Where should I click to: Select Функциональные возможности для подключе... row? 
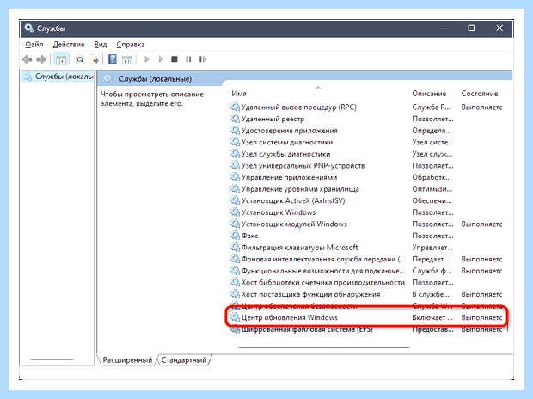click(366, 271)
